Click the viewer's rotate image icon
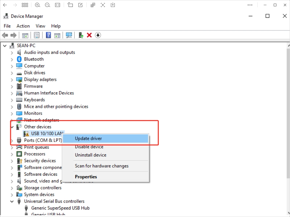Screen dimensions: 290x217 70,5
